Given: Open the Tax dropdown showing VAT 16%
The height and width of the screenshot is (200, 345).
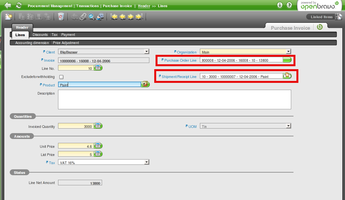Looking at the screenshot, I should [x=146, y=162].
